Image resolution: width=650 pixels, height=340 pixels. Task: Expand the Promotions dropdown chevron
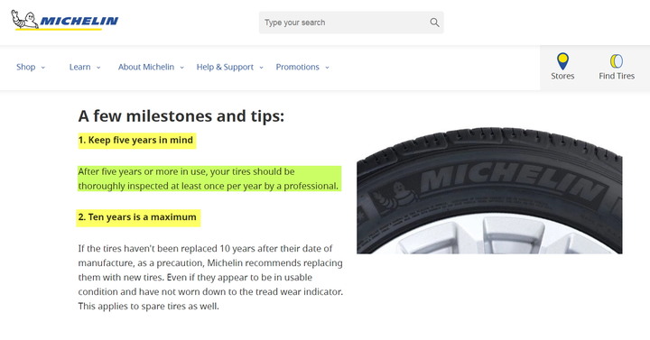coord(327,68)
